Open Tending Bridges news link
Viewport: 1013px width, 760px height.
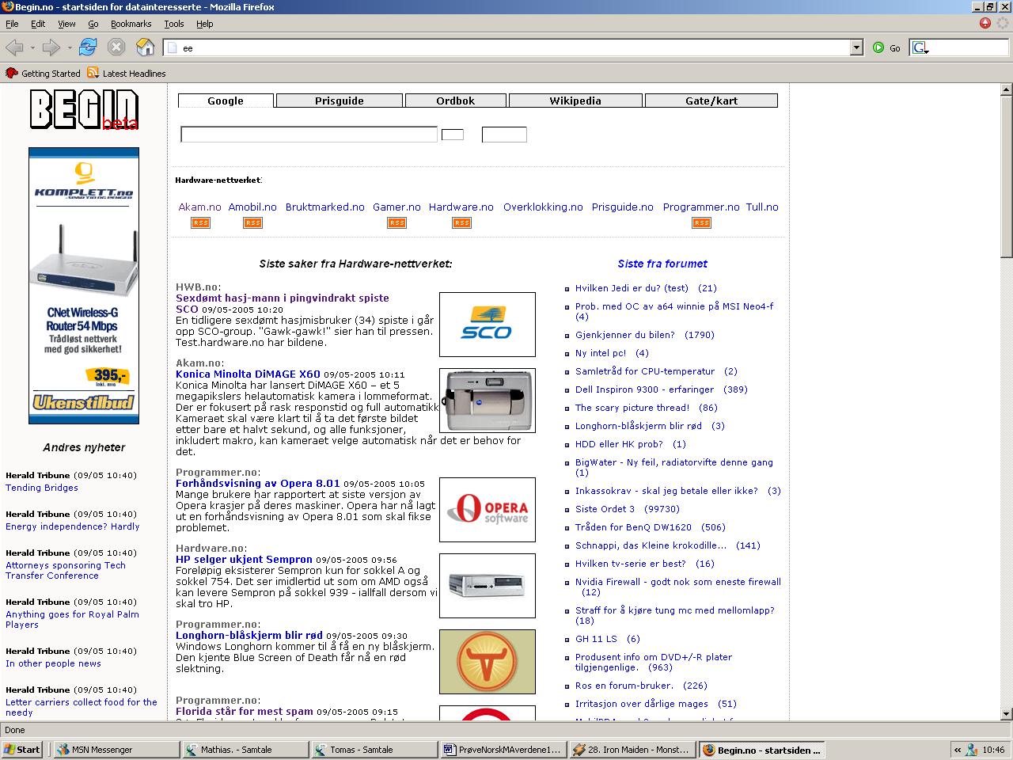(42, 488)
